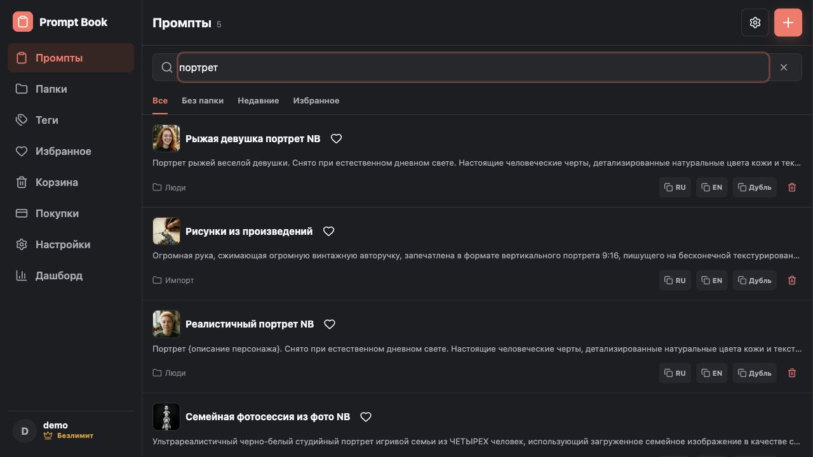
Task: Open title Семейная фотосессия из фото NB
Action: pos(267,416)
